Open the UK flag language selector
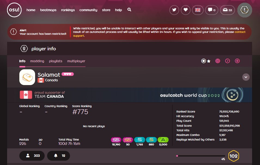260x165 pixels. (198, 10)
